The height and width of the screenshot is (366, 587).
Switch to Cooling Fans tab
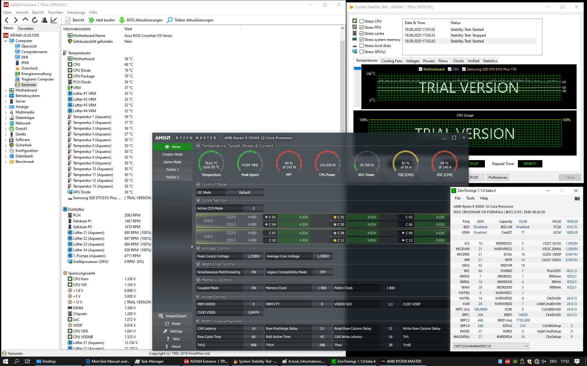pos(392,61)
